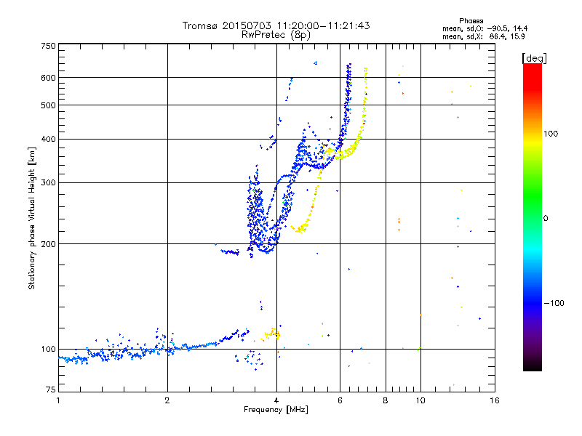Click the y-axis tick label '750'

coord(49,46)
